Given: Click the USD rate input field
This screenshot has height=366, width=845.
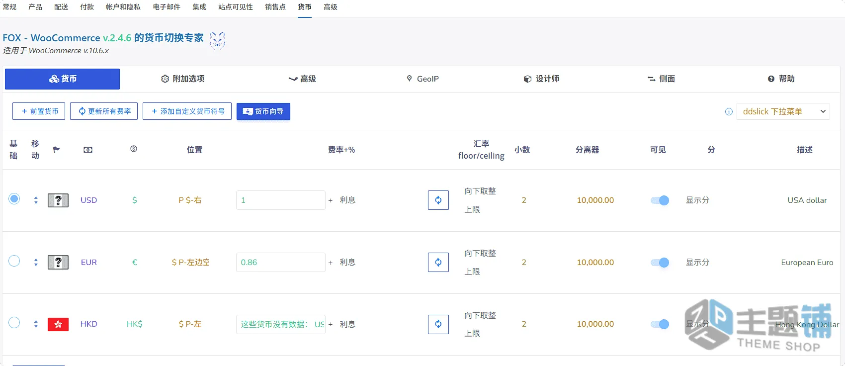Looking at the screenshot, I should (281, 200).
